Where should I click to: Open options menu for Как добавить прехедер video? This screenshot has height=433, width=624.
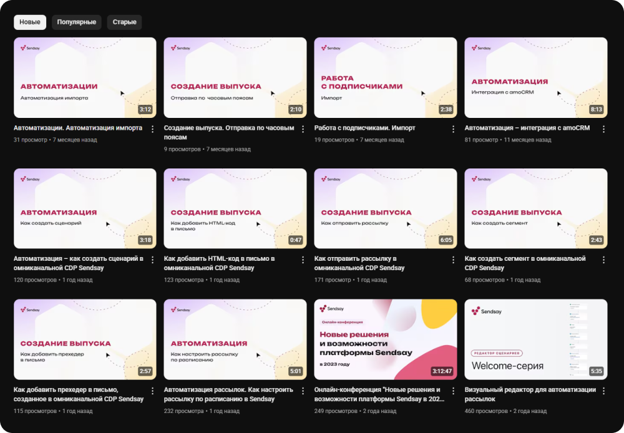click(152, 391)
